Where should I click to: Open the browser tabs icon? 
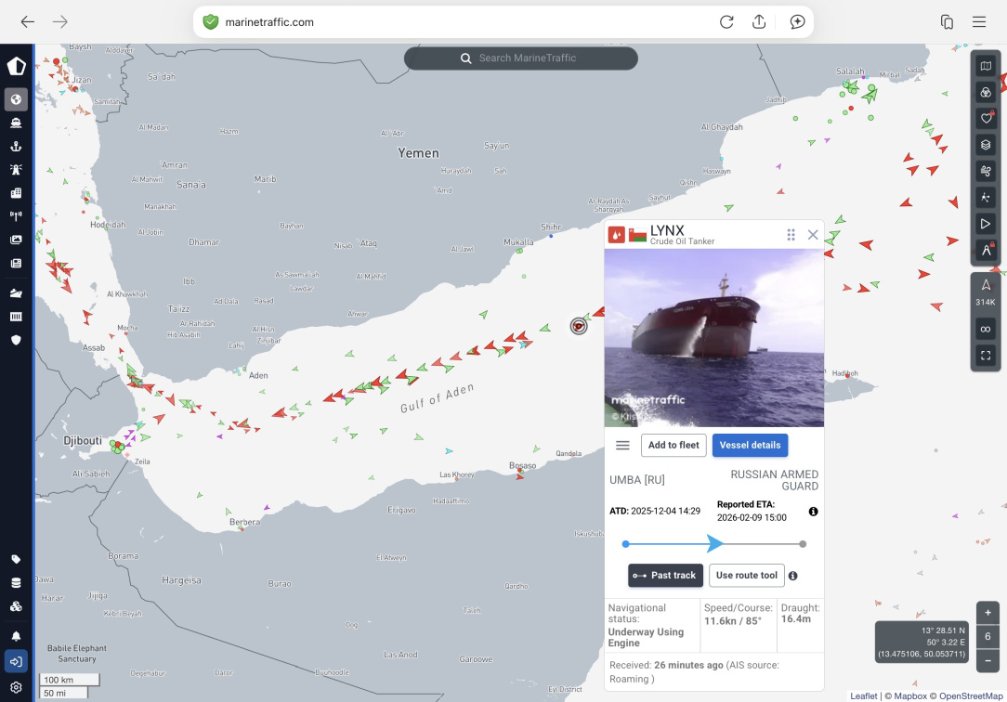(x=947, y=21)
